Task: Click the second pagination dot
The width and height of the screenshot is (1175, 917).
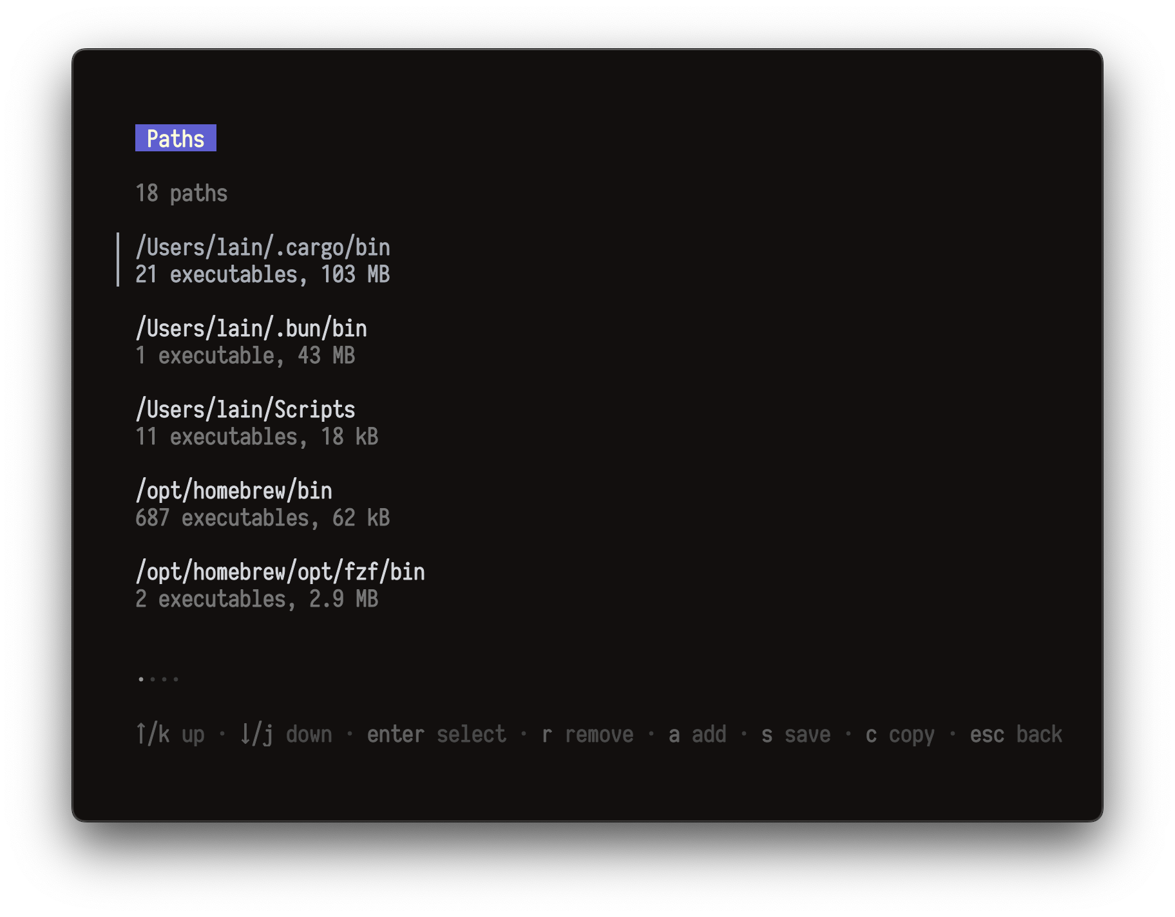Action: coord(152,677)
